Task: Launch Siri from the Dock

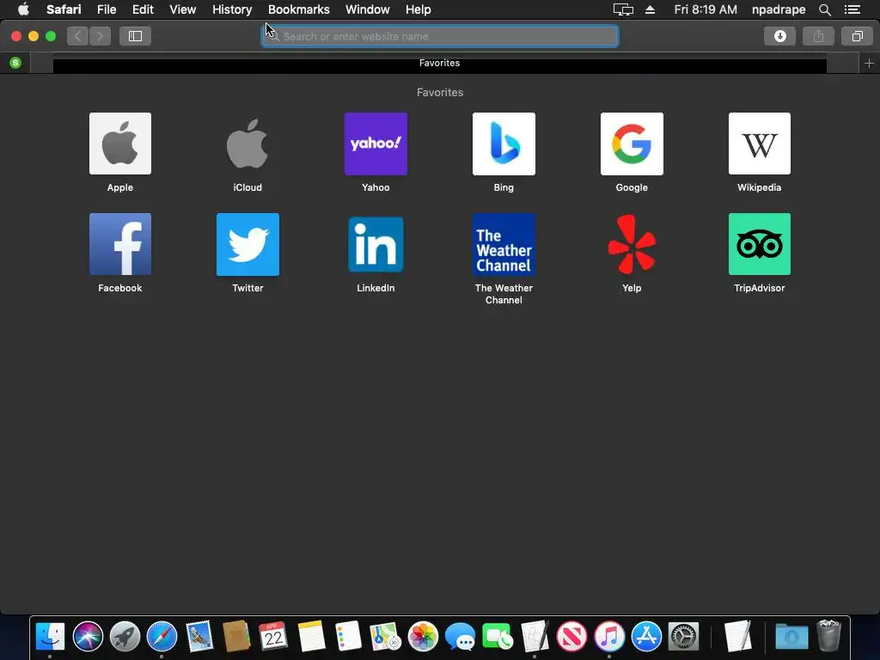Action: click(x=88, y=637)
